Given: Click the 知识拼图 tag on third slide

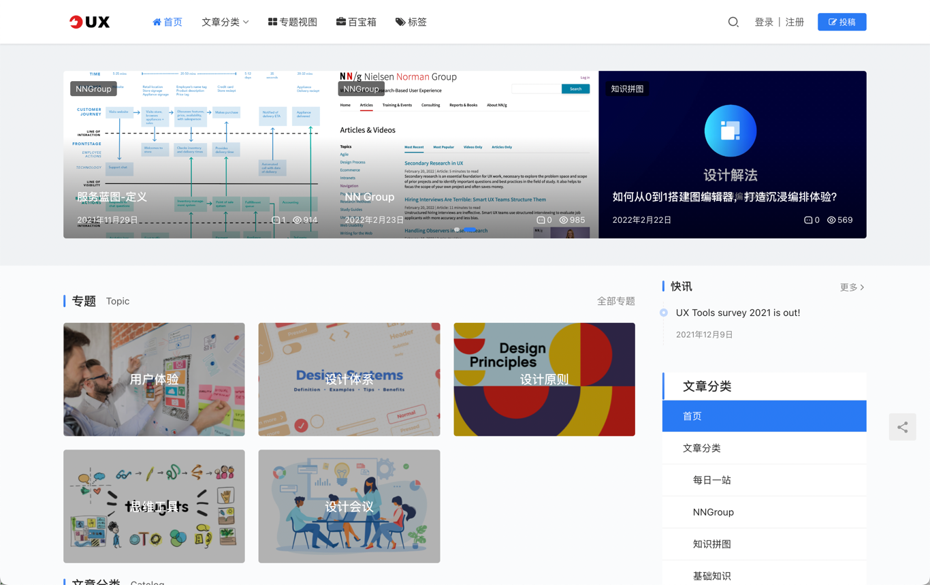Looking at the screenshot, I should [627, 89].
